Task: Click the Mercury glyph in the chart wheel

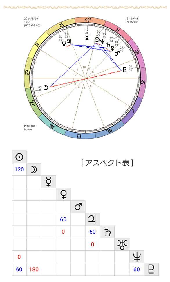Action: click(x=87, y=38)
